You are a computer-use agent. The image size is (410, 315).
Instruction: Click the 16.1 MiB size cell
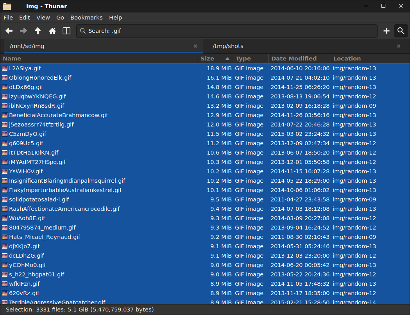coord(219,78)
